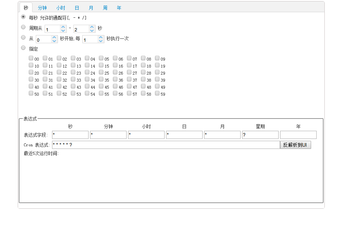Click the 周期从 start number field
The height and width of the screenshot is (225, 341).
tap(53, 29)
